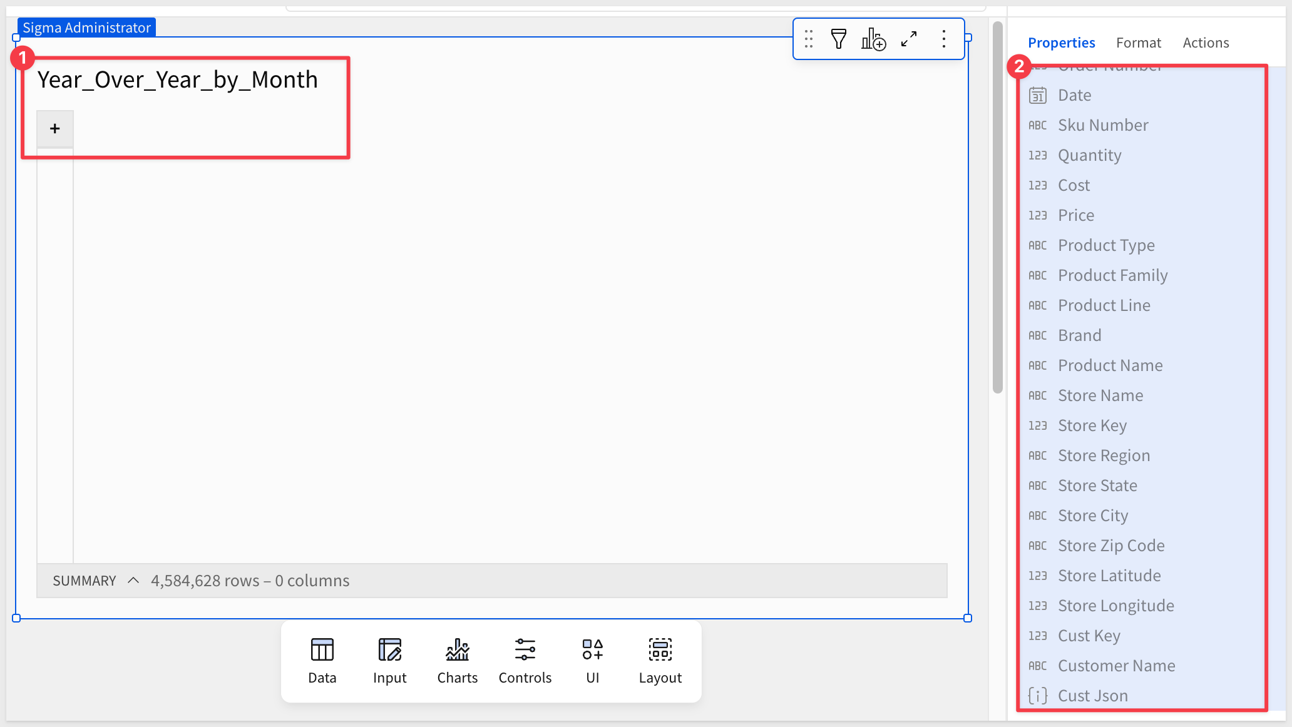
Task: Select the Properties tab
Action: point(1061,43)
